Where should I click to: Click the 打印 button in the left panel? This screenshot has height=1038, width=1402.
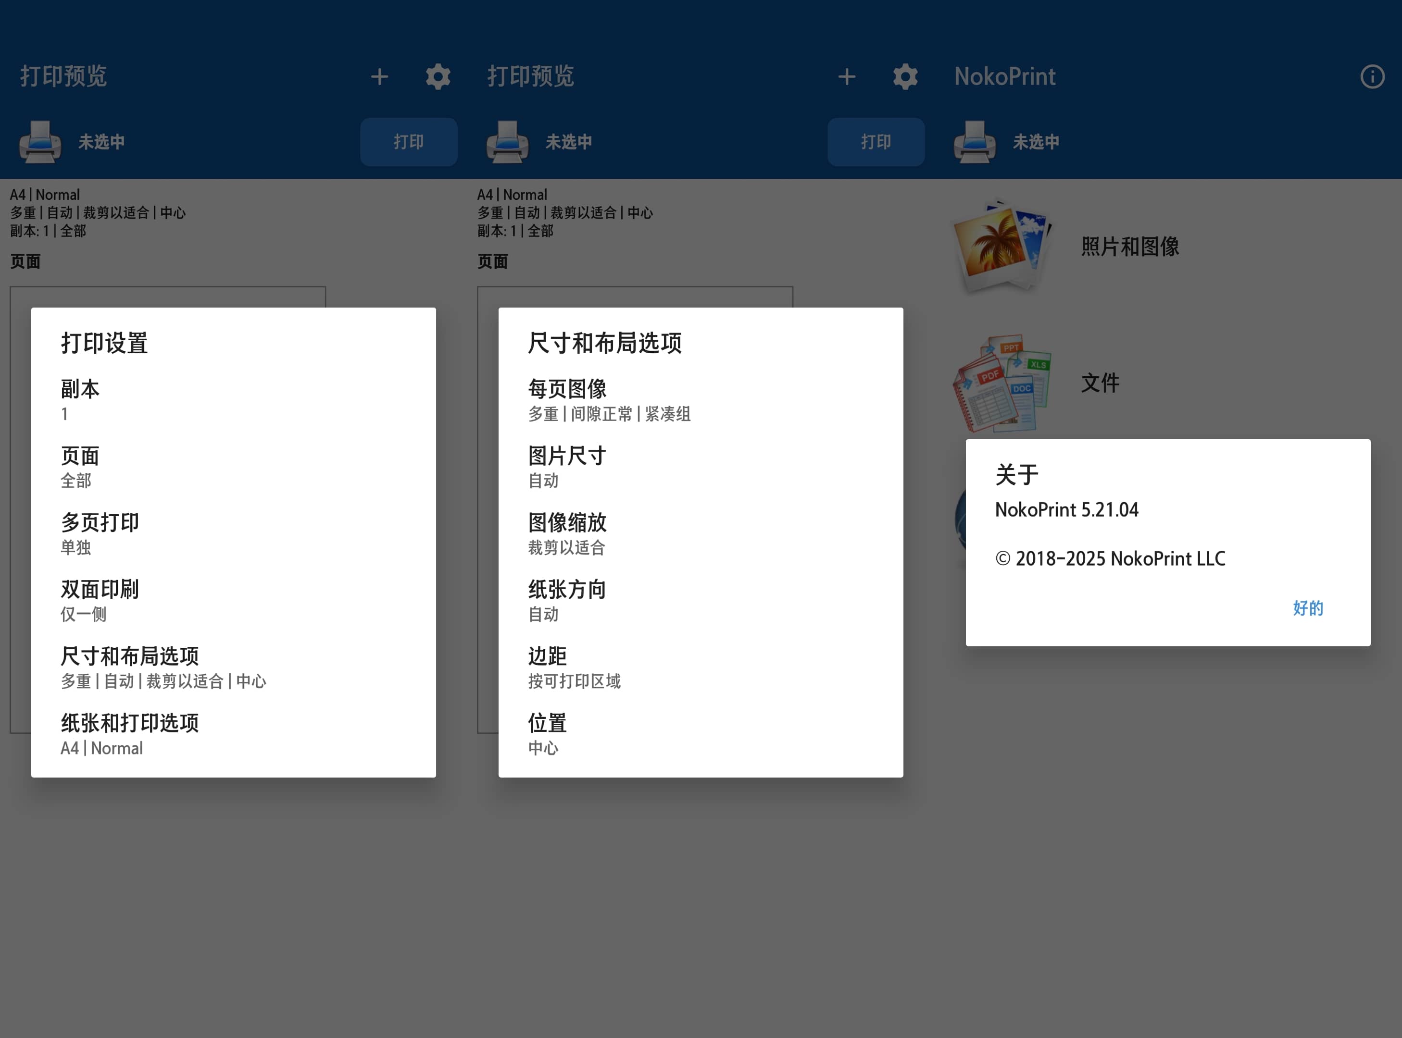point(409,141)
